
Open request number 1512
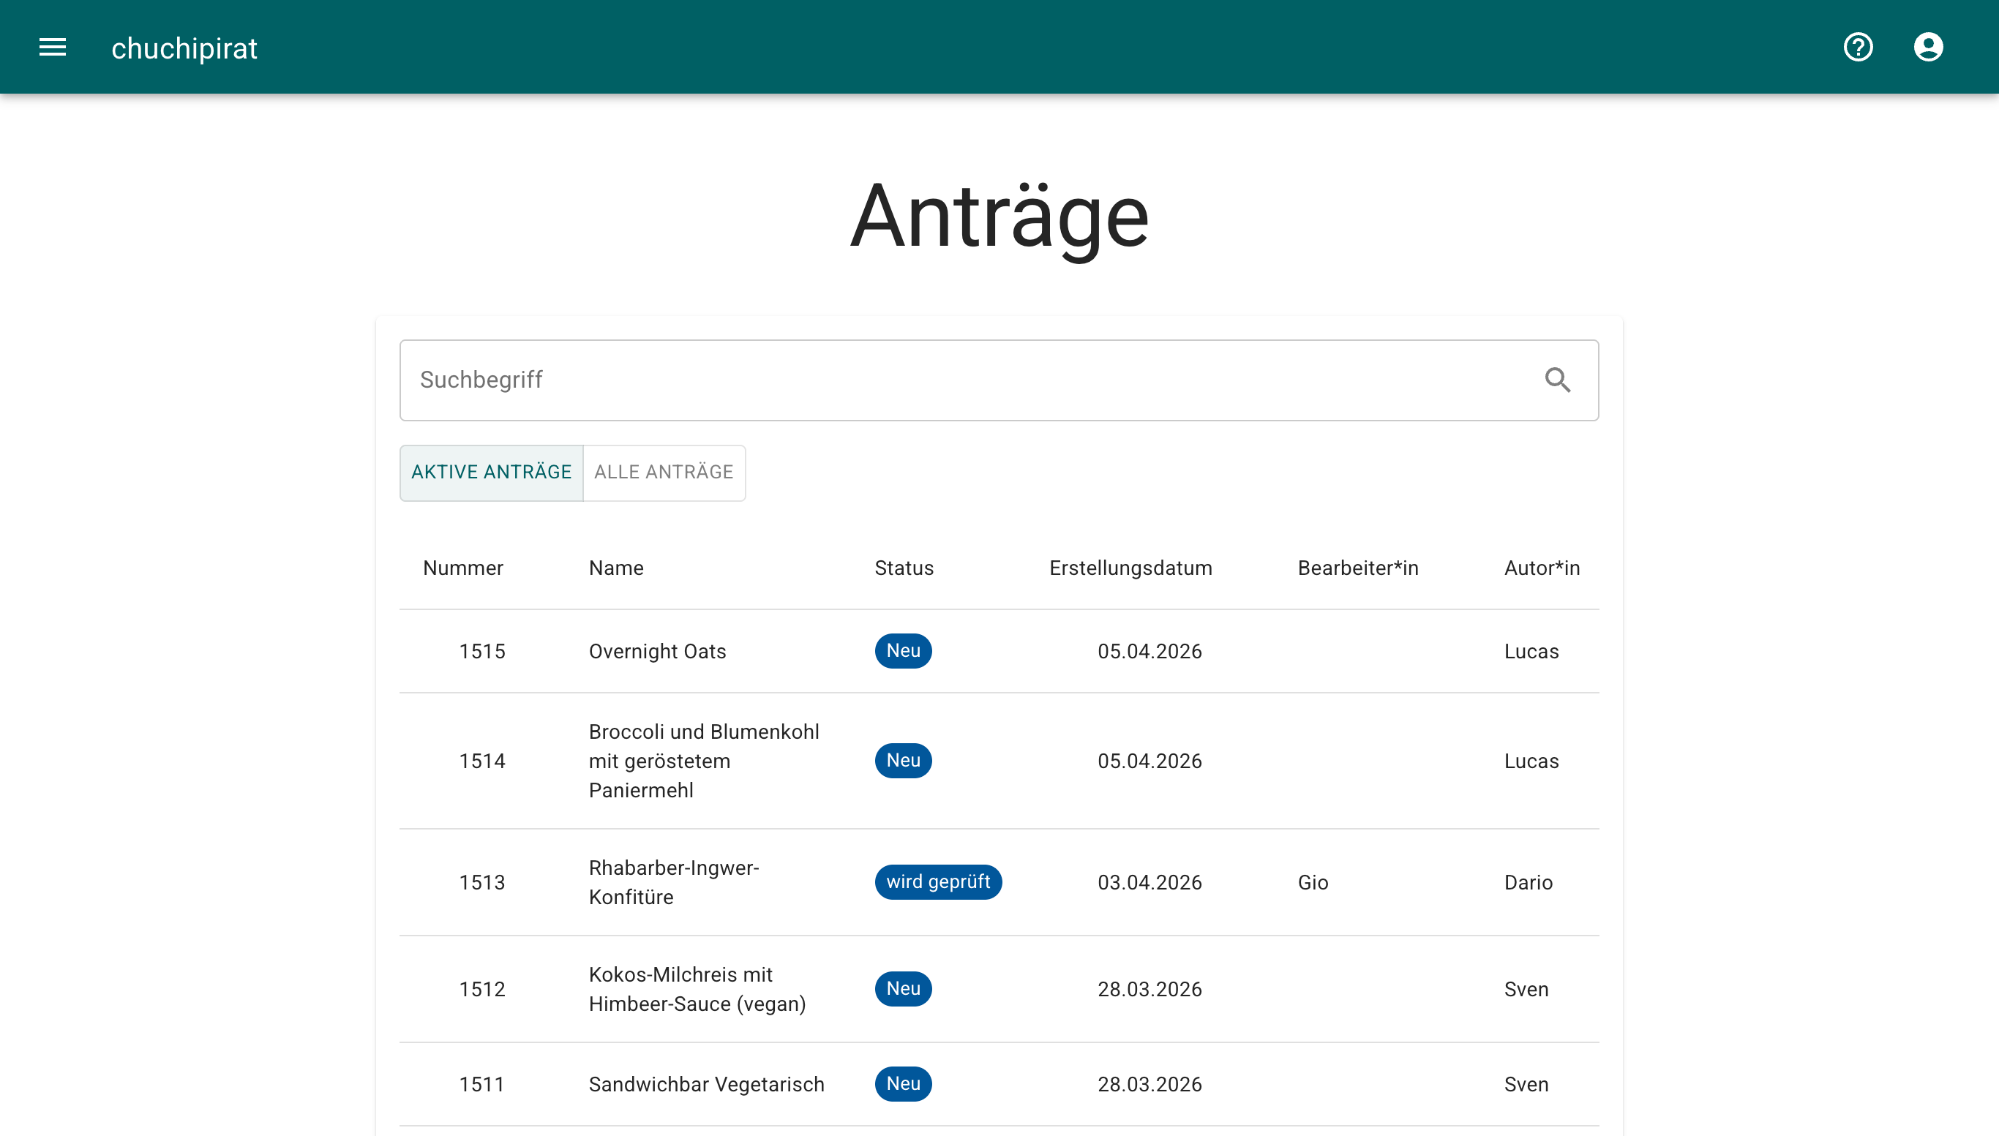point(482,989)
